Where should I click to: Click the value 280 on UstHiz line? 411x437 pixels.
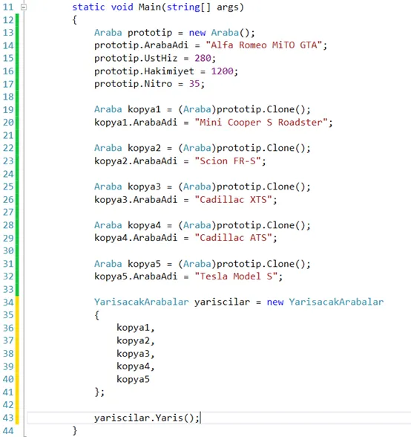point(203,58)
